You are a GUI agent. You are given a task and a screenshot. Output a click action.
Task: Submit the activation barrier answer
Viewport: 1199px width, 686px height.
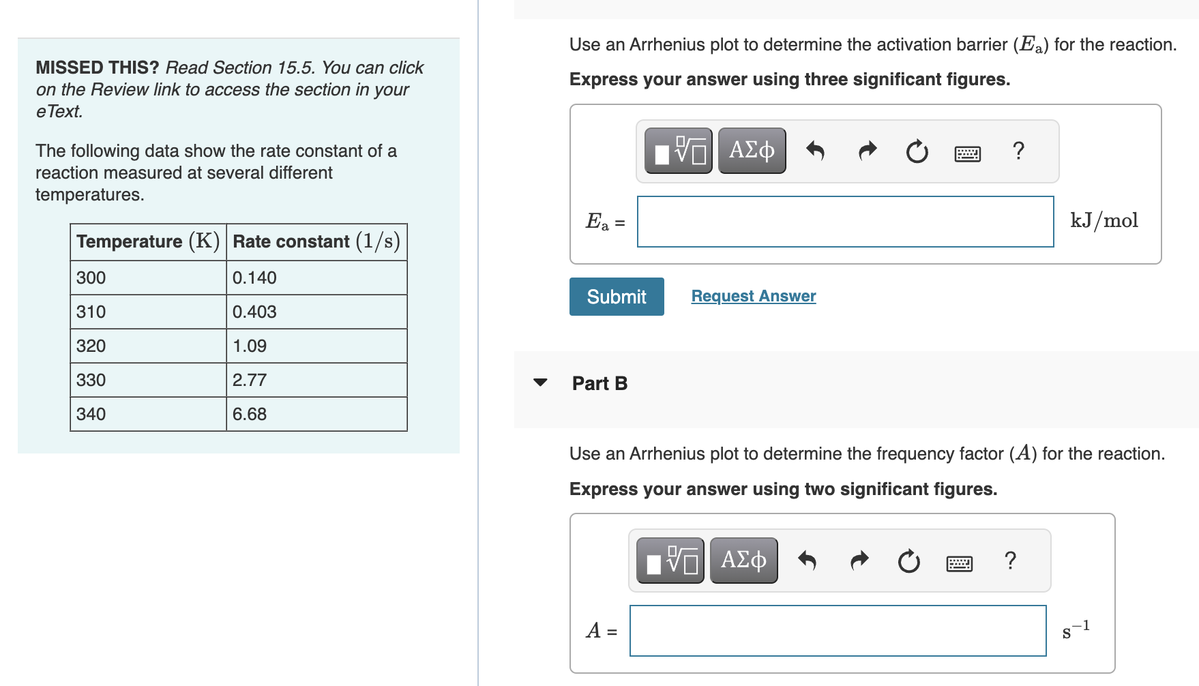[x=616, y=296]
